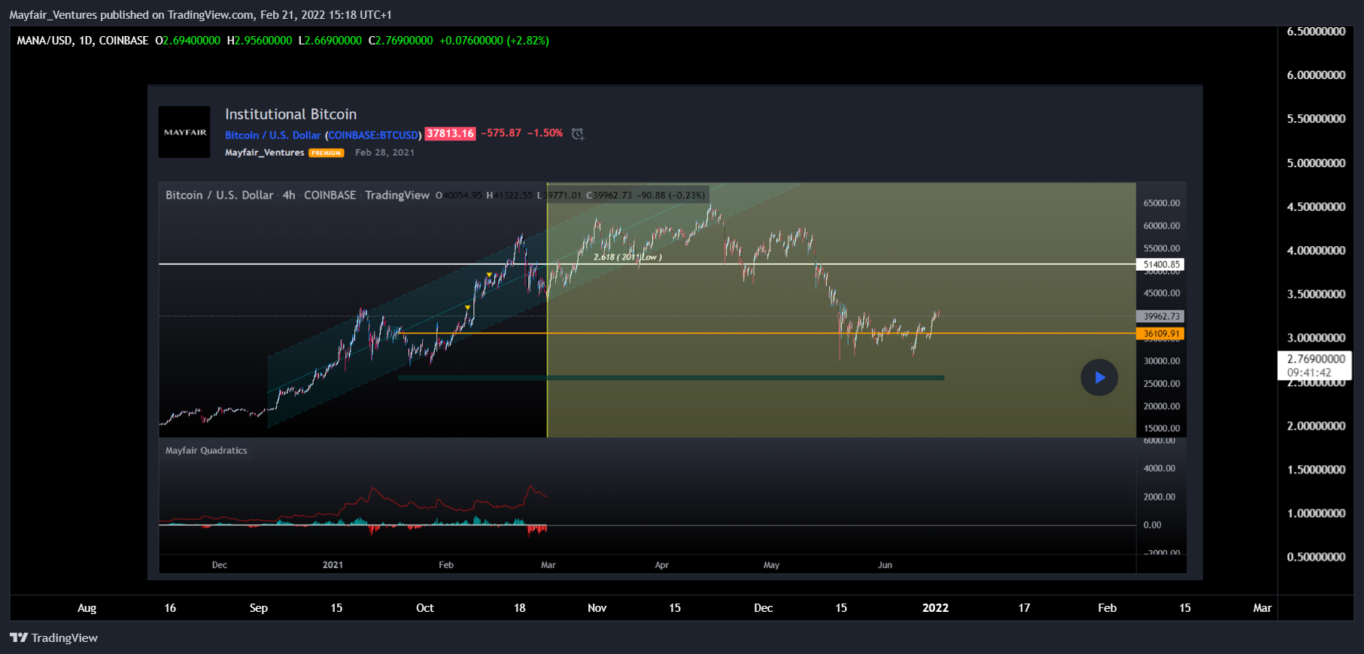Image resolution: width=1364 pixels, height=654 pixels.
Task: Select the MANA/USD, 1D, COINBASE symbol legend
Action: (x=83, y=41)
